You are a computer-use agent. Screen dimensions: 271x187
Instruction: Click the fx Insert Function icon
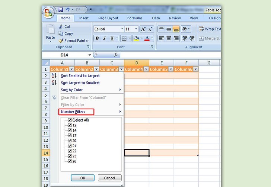(x=116, y=55)
